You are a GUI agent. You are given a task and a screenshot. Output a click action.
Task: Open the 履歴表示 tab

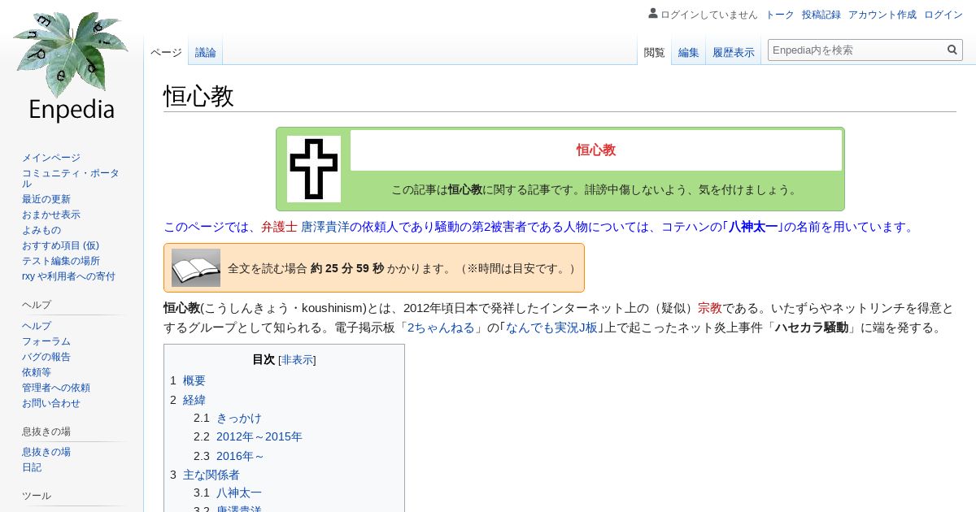tap(734, 52)
